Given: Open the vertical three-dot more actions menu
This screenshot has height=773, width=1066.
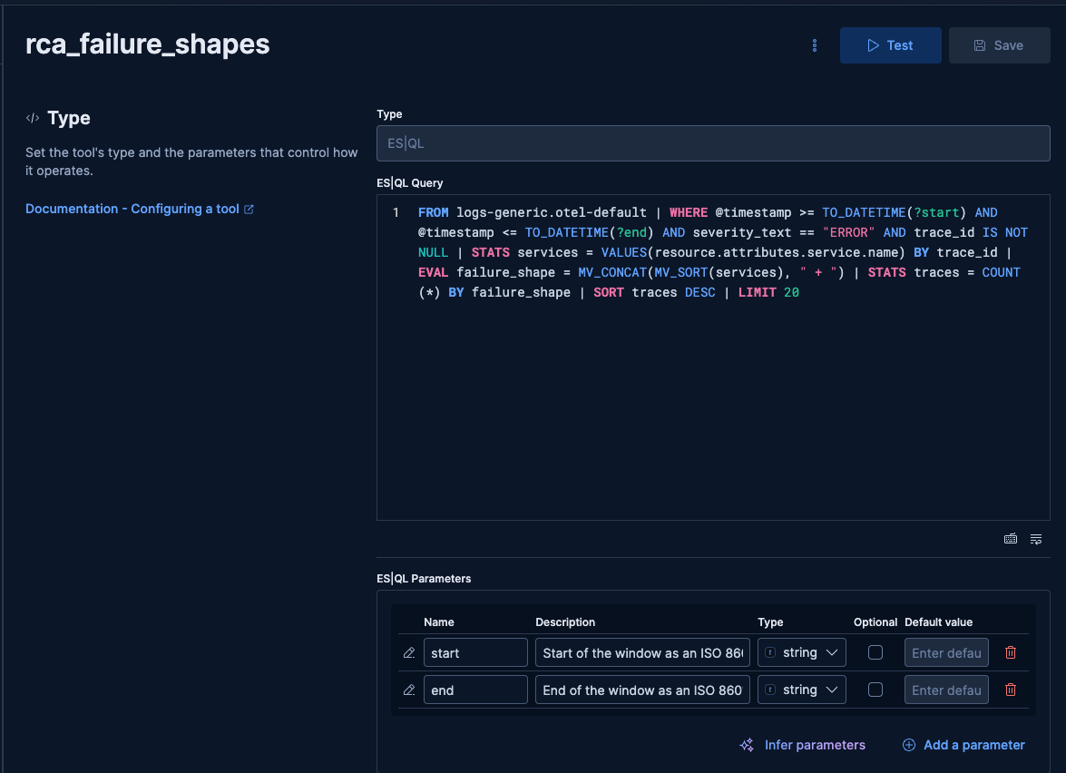Looking at the screenshot, I should tap(815, 45).
